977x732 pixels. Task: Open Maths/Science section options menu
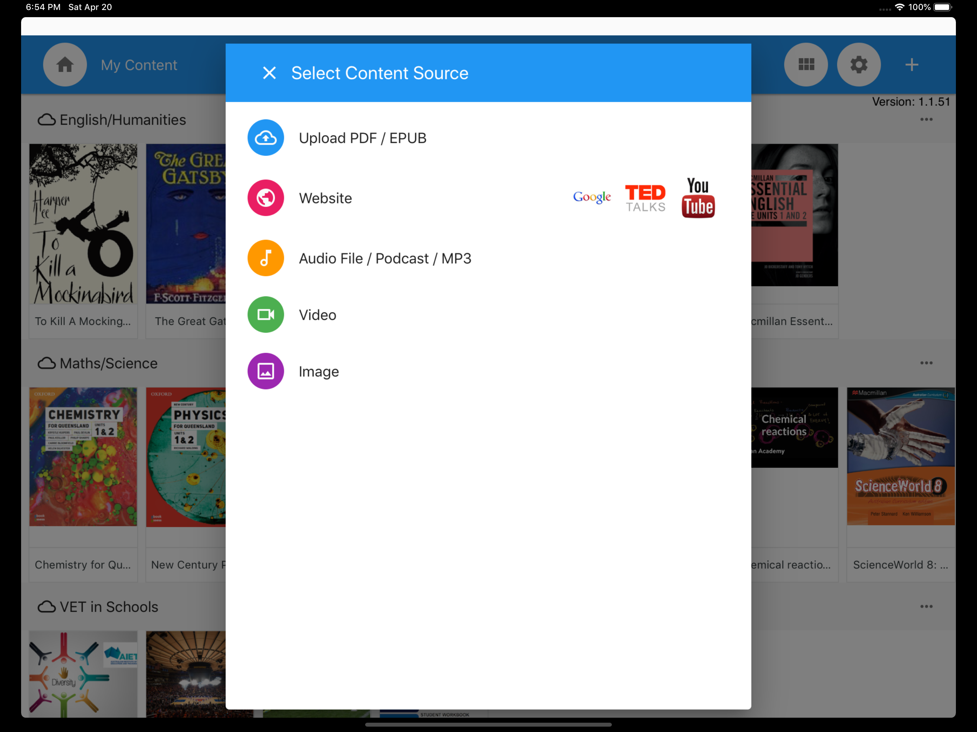click(926, 363)
